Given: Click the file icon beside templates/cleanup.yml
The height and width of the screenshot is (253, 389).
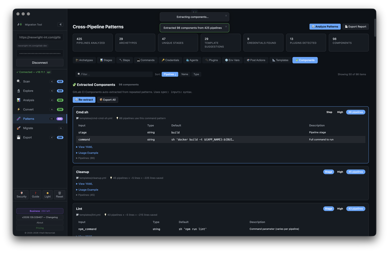Looking at the screenshot, I should [x=77, y=178].
